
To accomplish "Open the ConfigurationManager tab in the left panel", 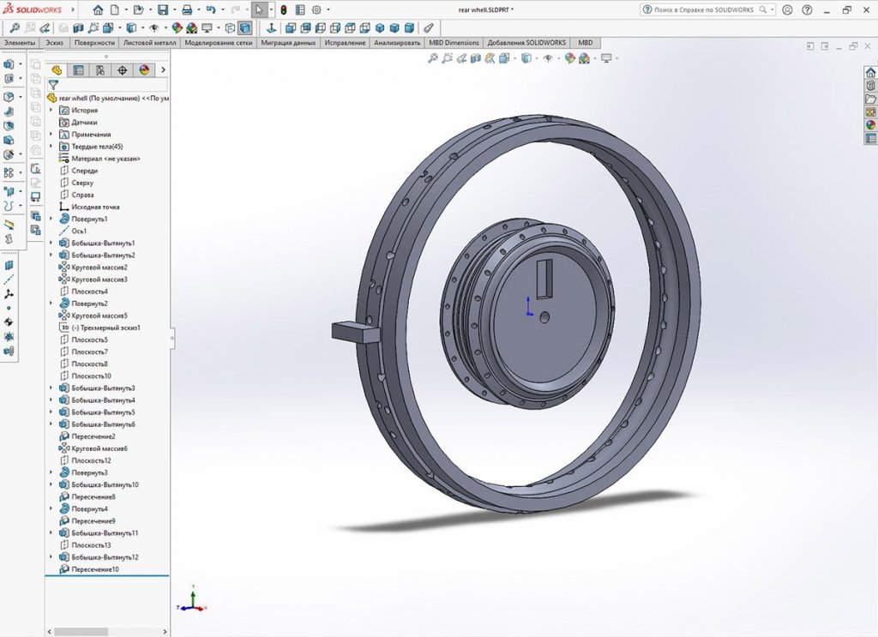I will (100, 70).
